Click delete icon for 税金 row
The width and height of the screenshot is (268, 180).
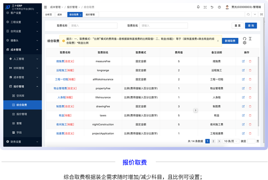click(x=250, y=115)
